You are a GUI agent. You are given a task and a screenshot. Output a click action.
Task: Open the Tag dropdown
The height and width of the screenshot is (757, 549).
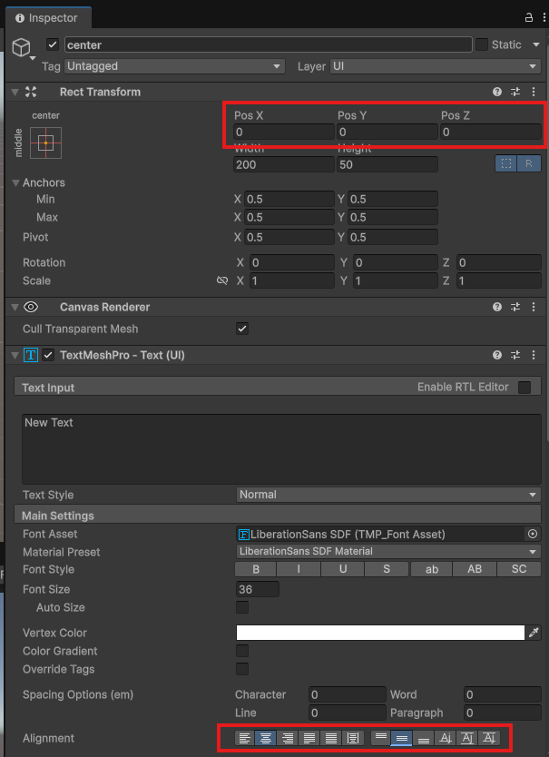175,66
